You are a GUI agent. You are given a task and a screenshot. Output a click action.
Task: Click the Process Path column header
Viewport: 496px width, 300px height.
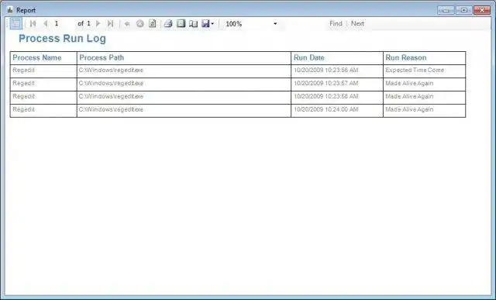(x=184, y=58)
